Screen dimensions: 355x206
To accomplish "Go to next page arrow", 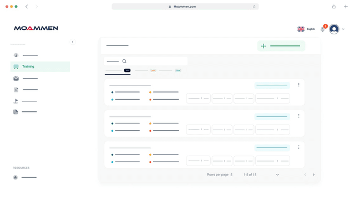I will [x=313, y=174].
